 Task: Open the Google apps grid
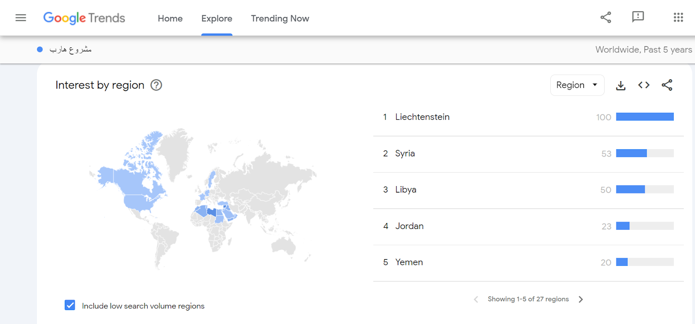click(x=678, y=17)
